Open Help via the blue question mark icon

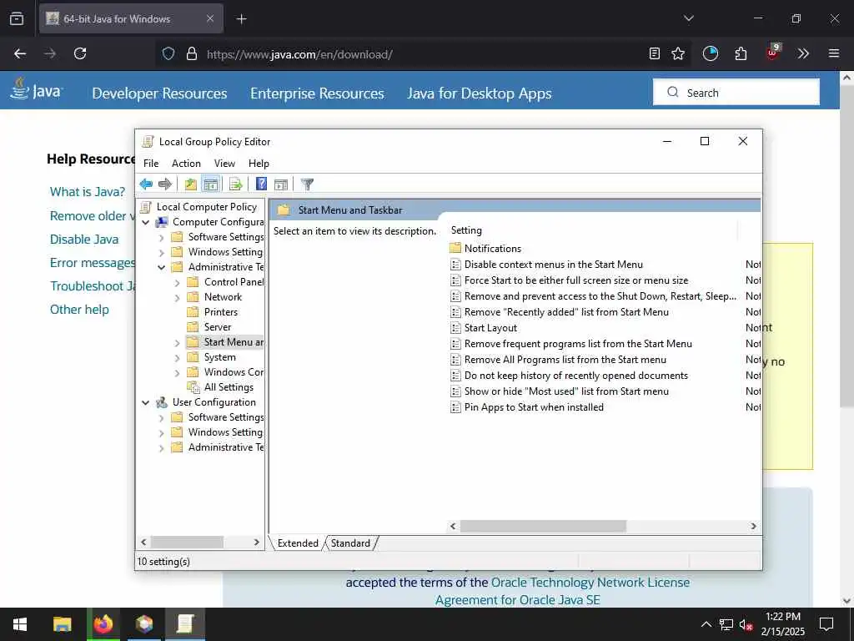coord(261,184)
